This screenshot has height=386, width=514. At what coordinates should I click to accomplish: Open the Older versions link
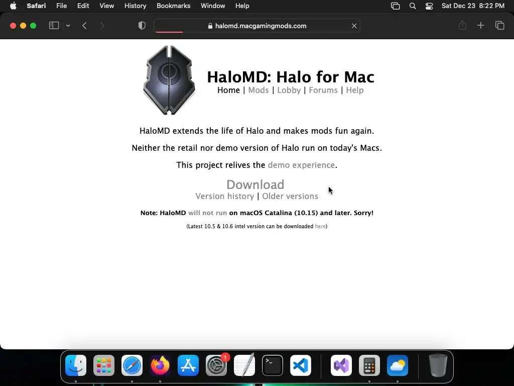pos(290,197)
